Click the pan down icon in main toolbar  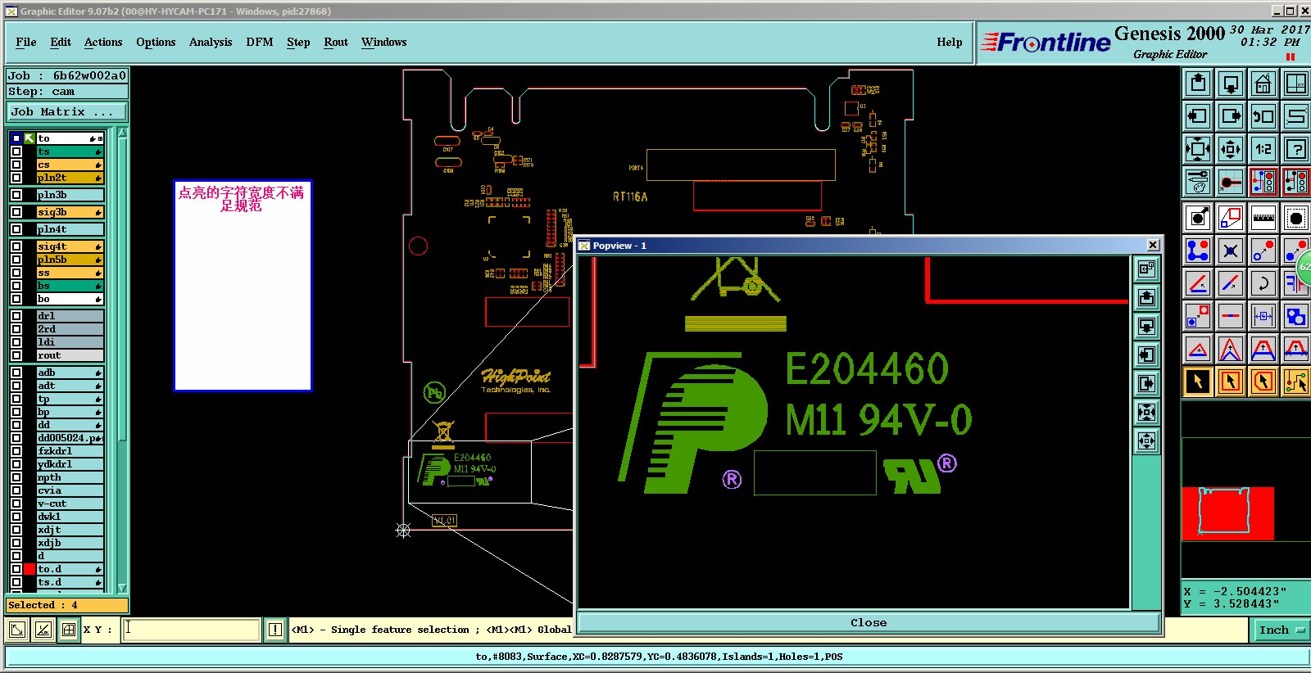pyautogui.click(x=1231, y=84)
